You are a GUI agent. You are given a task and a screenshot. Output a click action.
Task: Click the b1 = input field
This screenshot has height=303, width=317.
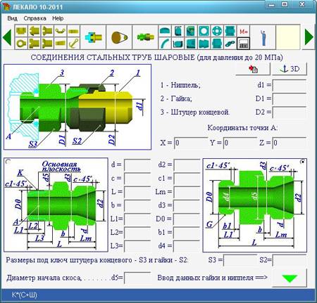[x=187, y=233]
